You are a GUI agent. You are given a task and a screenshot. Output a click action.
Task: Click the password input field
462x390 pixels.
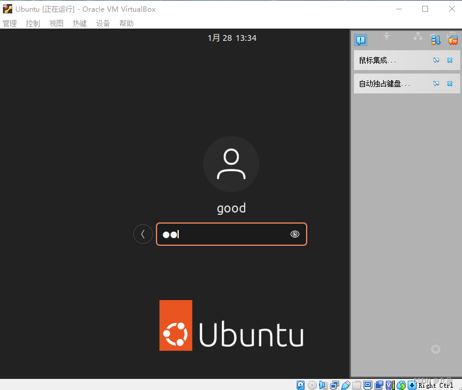click(231, 234)
